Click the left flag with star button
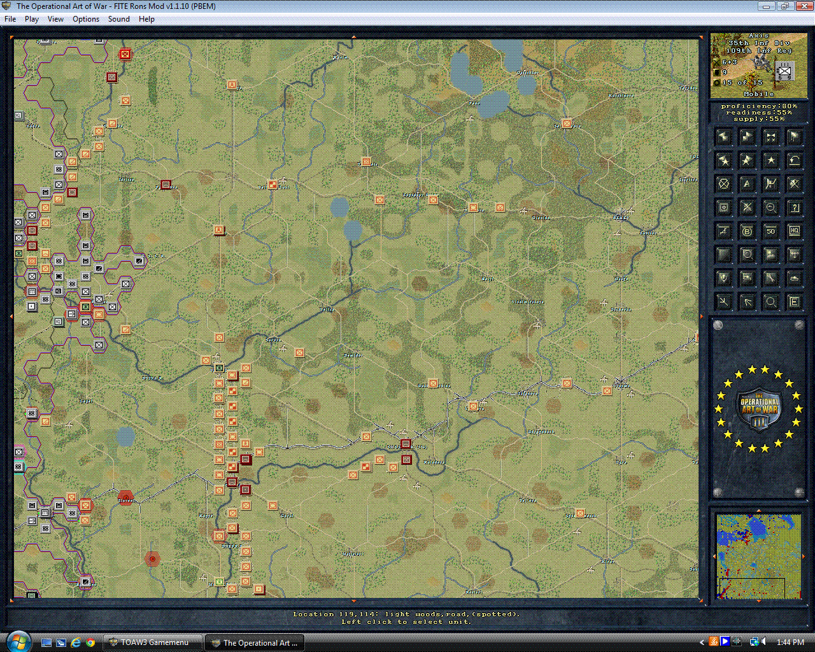815x652 pixels. coord(723,160)
